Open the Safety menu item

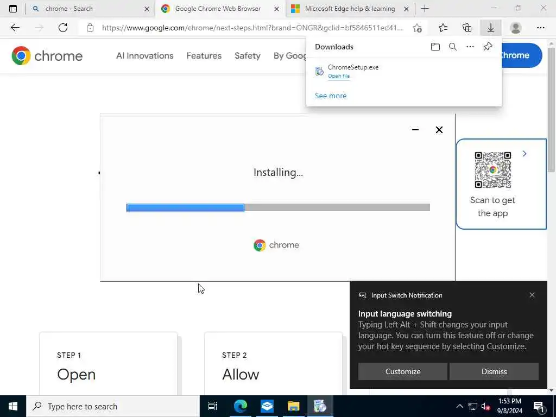248,56
